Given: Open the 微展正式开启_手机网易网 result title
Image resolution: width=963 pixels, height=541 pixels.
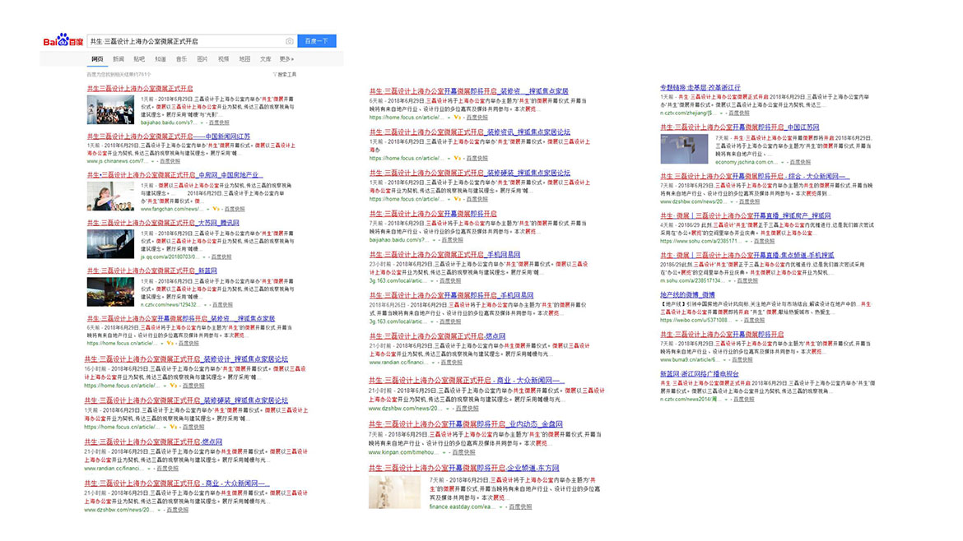Looking at the screenshot, I should [444, 255].
